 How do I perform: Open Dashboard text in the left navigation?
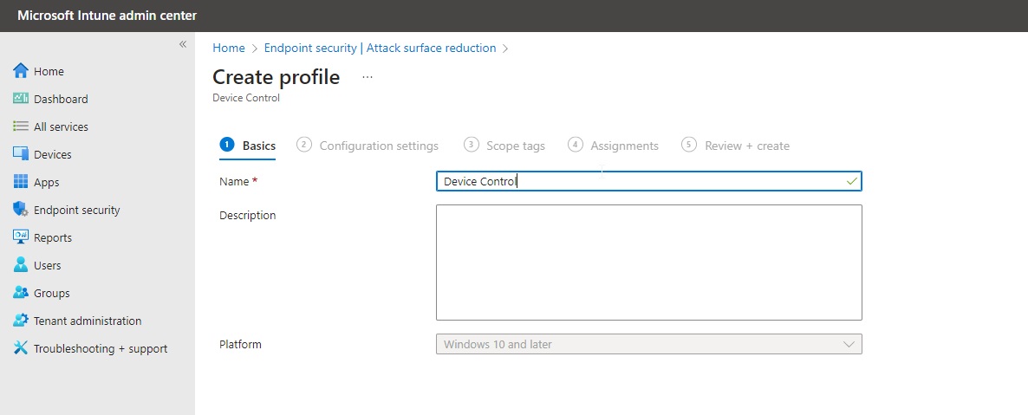point(61,99)
